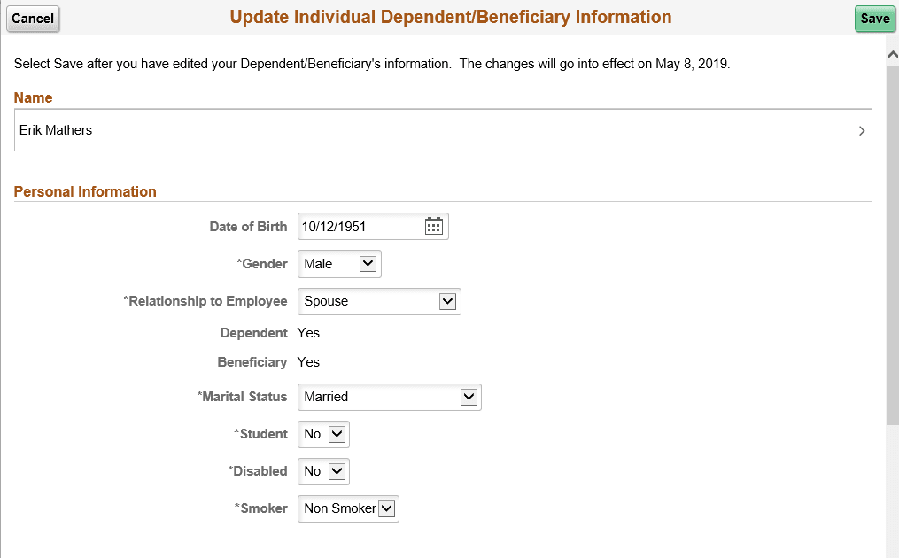
Task: Click the Cancel button
Action: click(x=33, y=19)
